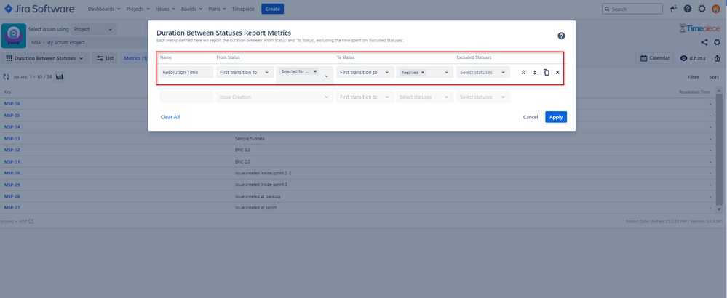Open Excluded Statuses dropdown for Resolution Time
The image size is (727, 298).
tap(483, 72)
